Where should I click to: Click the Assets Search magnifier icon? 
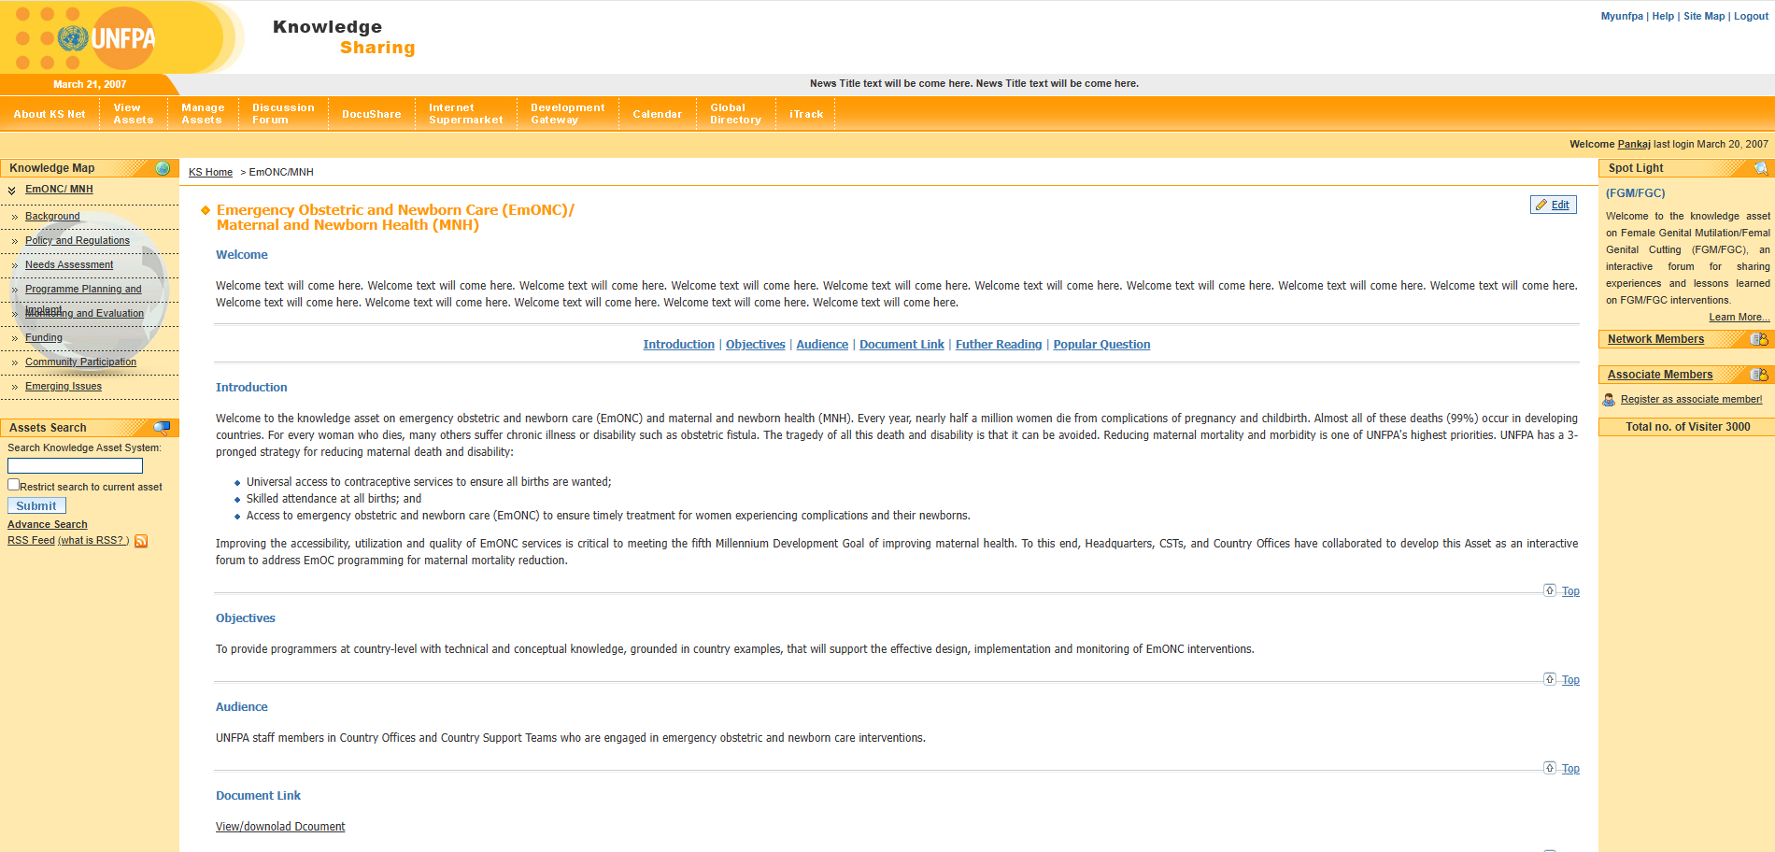point(162,428)
